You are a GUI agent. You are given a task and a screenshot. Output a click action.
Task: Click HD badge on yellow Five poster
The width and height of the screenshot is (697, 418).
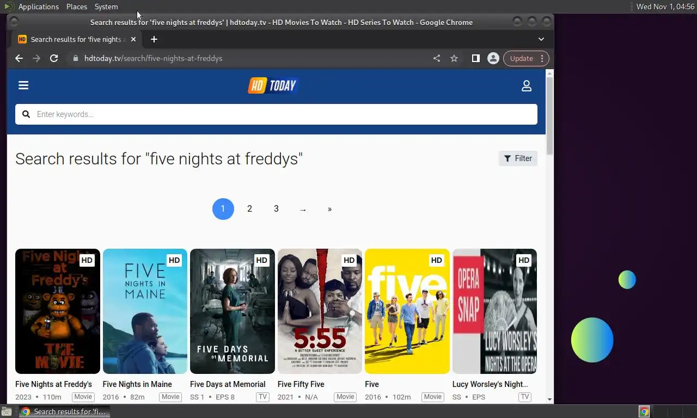436,260
